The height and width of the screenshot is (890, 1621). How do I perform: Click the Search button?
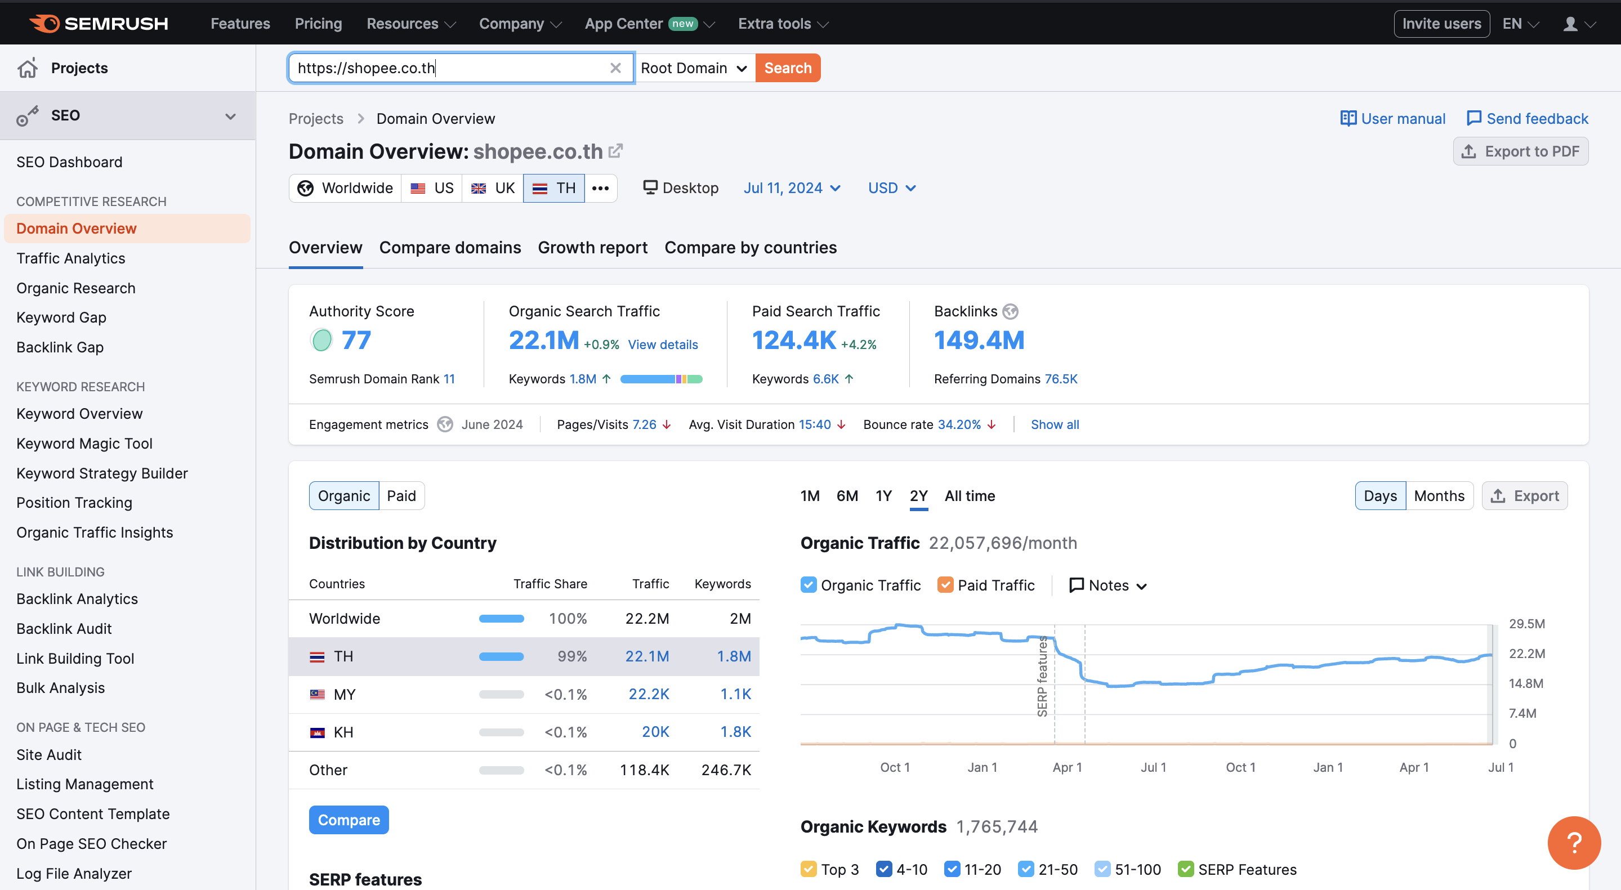(x=787, y=68)
